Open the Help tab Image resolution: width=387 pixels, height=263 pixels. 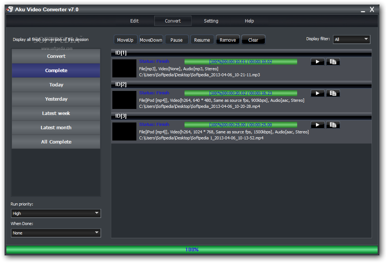(x=249, y=21)
